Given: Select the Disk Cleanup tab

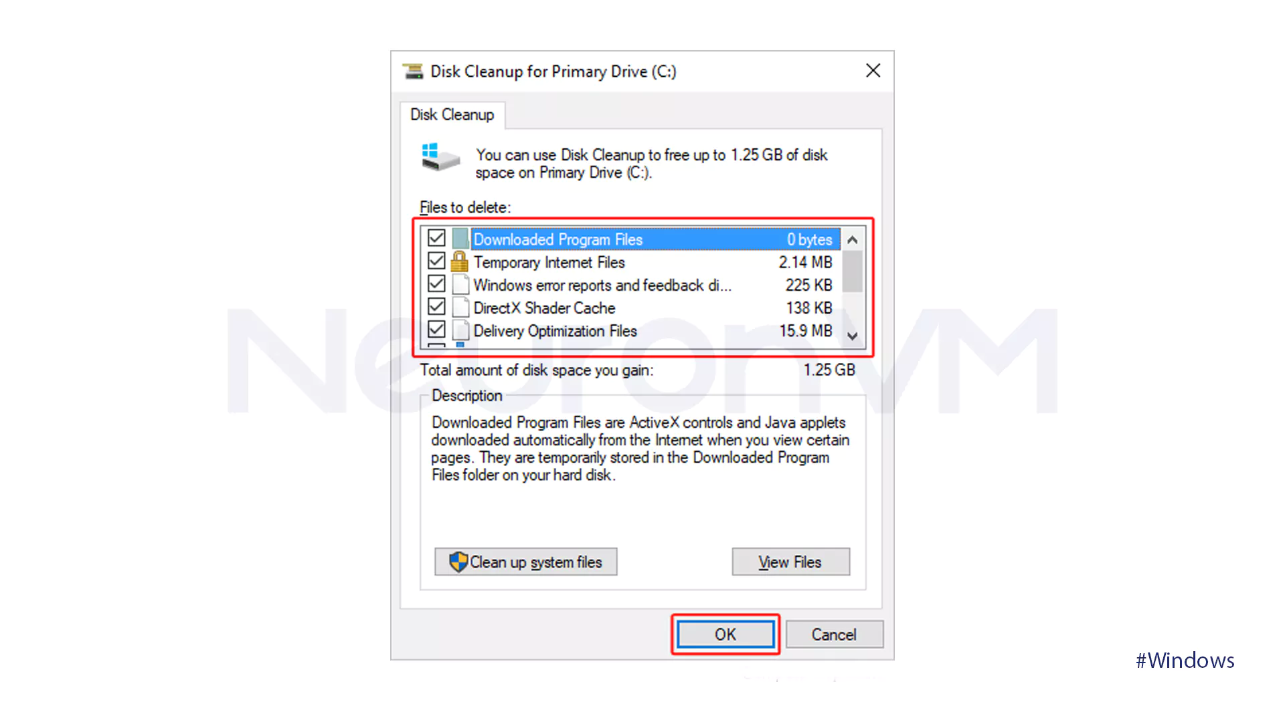Looking at the screenshot, I should point(452,115).
